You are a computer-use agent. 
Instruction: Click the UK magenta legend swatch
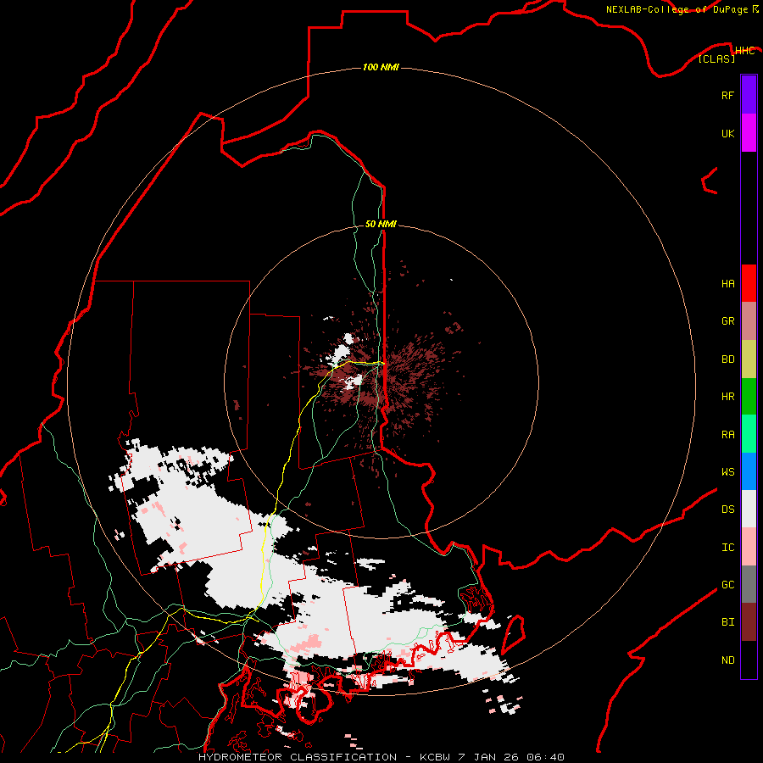click(749, 132)
